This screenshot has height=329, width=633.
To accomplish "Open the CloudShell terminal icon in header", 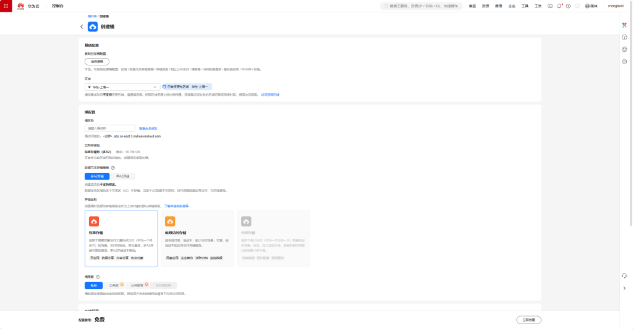I will (550, 6).
